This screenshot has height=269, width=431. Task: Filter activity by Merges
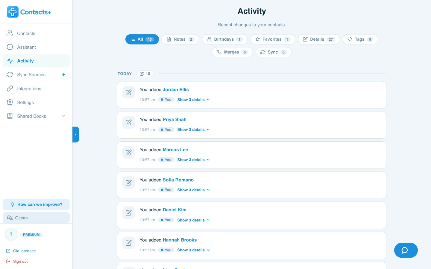[x=232, y=52]
